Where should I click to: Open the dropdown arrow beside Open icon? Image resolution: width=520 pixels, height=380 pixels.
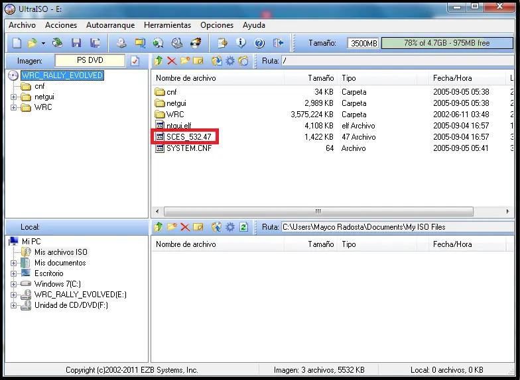(x=43, y=43)
